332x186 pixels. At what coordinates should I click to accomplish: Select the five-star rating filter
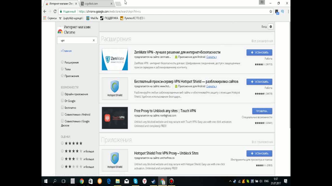(x=62, y=143)
